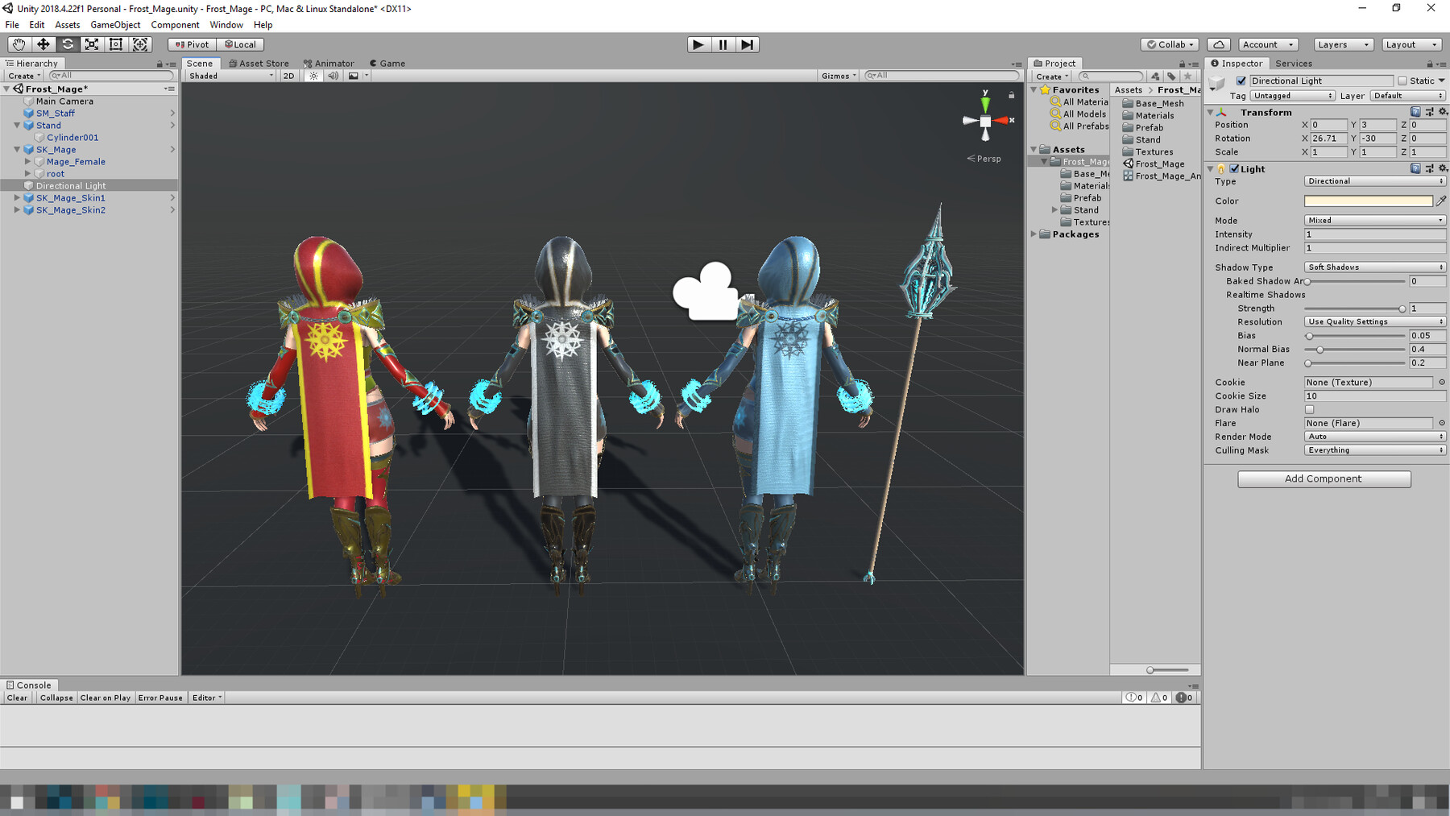Toggle the Draw Halo checkbox
This screenshot has width=1450, height=816.
coord(1311,409)
